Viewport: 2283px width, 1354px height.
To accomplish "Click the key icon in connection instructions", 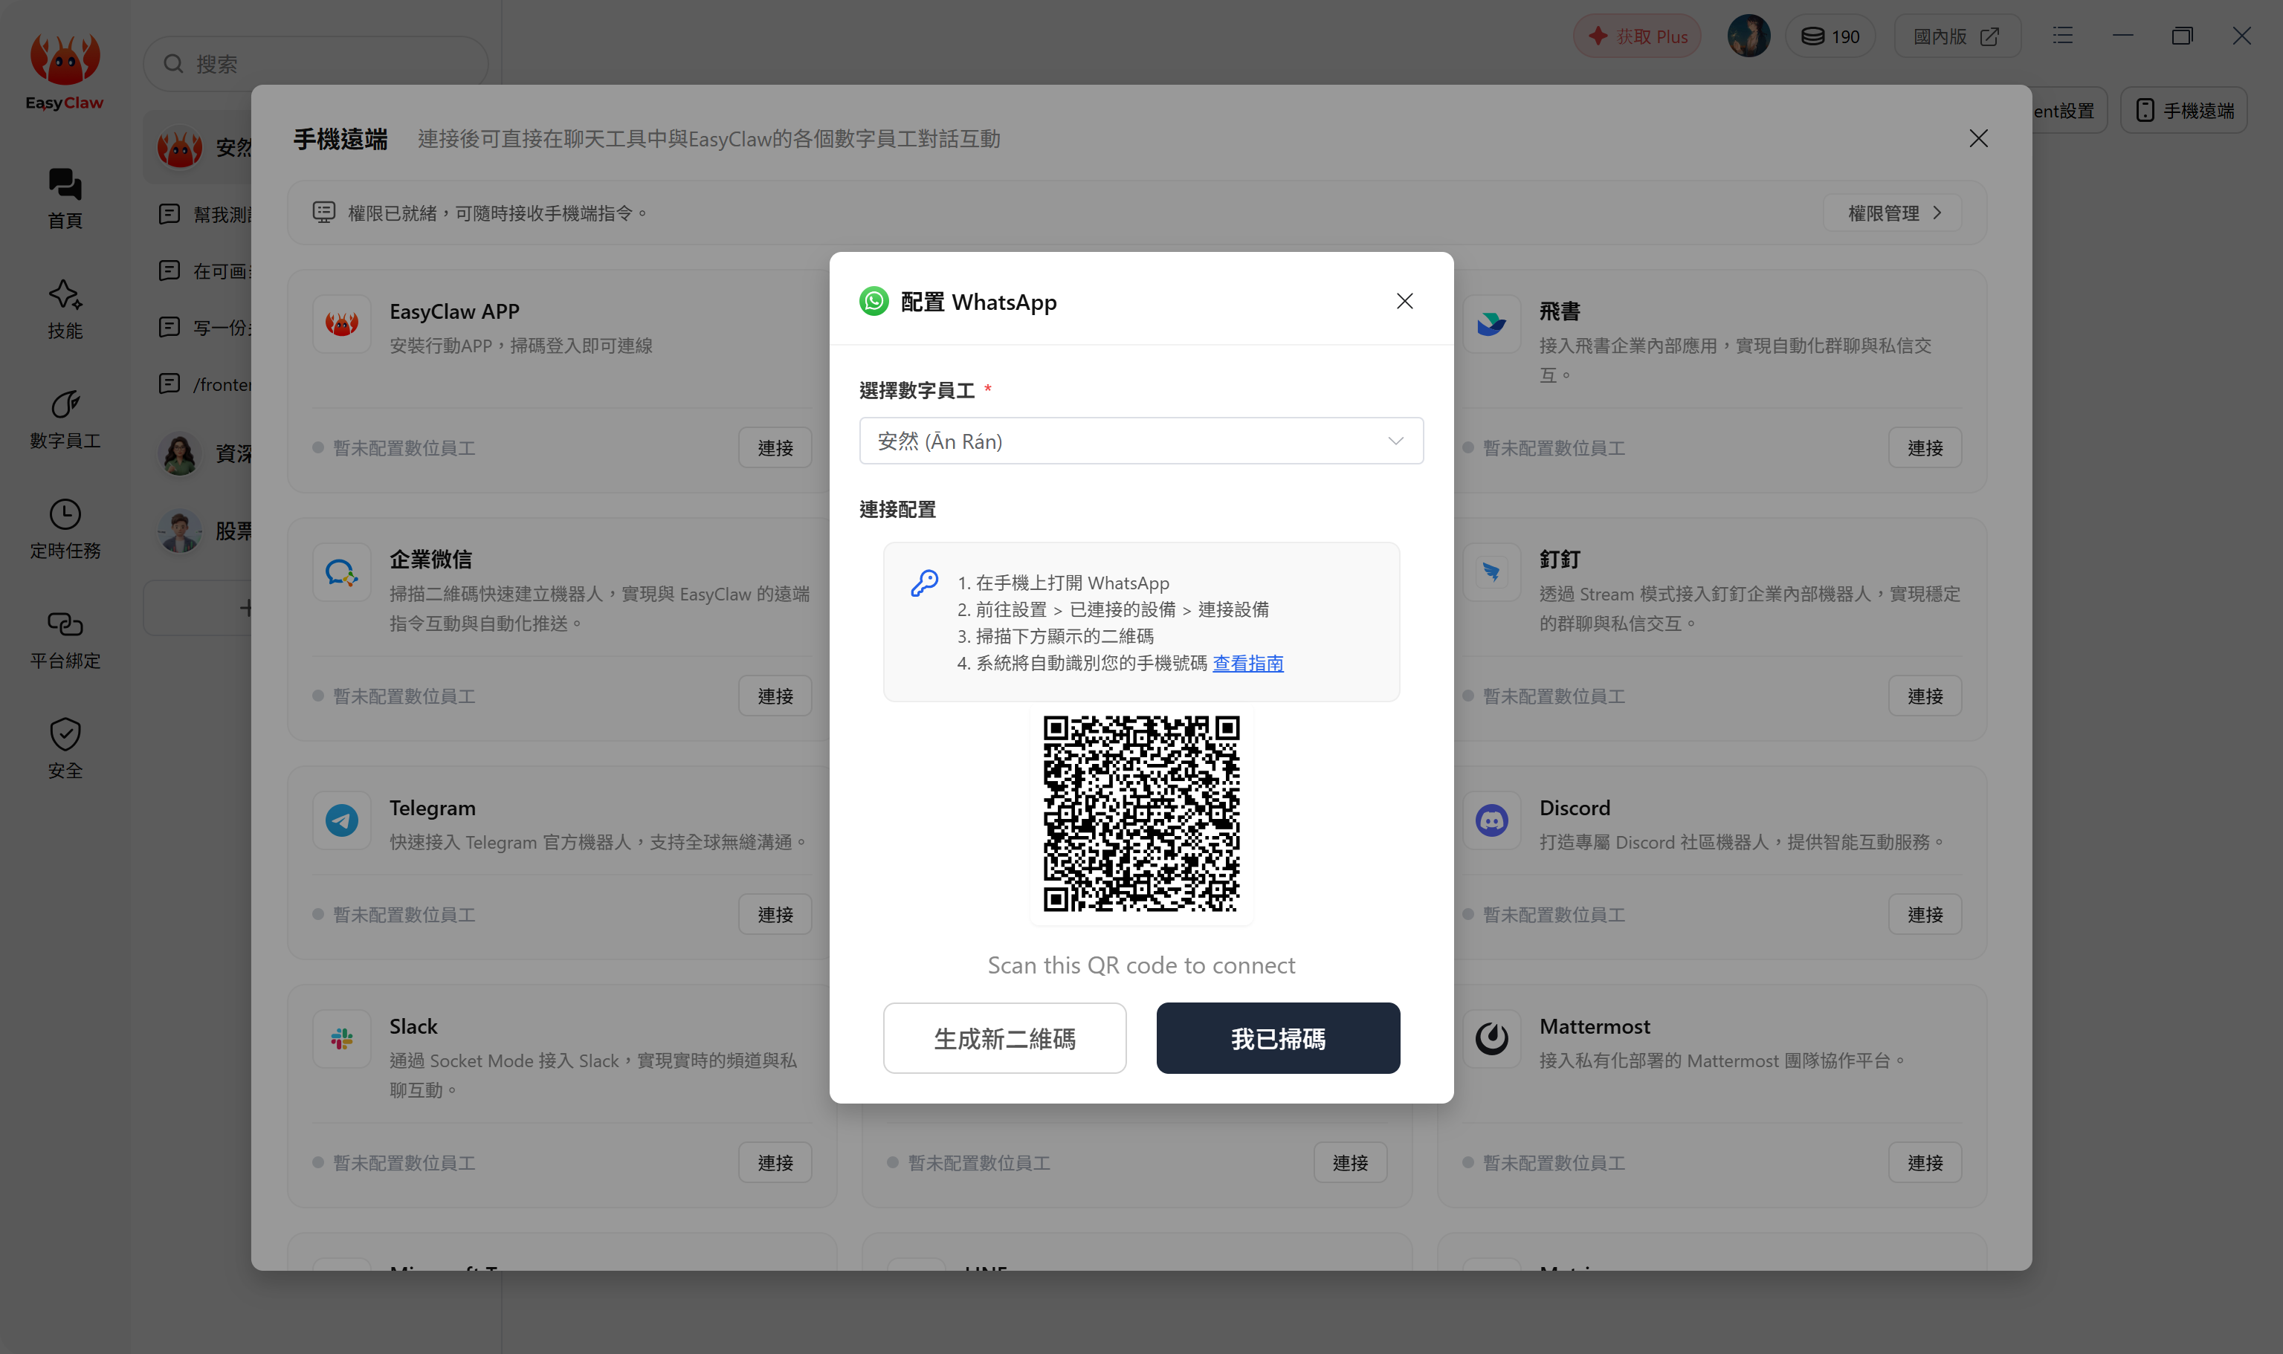I will (x=924, y=583).
